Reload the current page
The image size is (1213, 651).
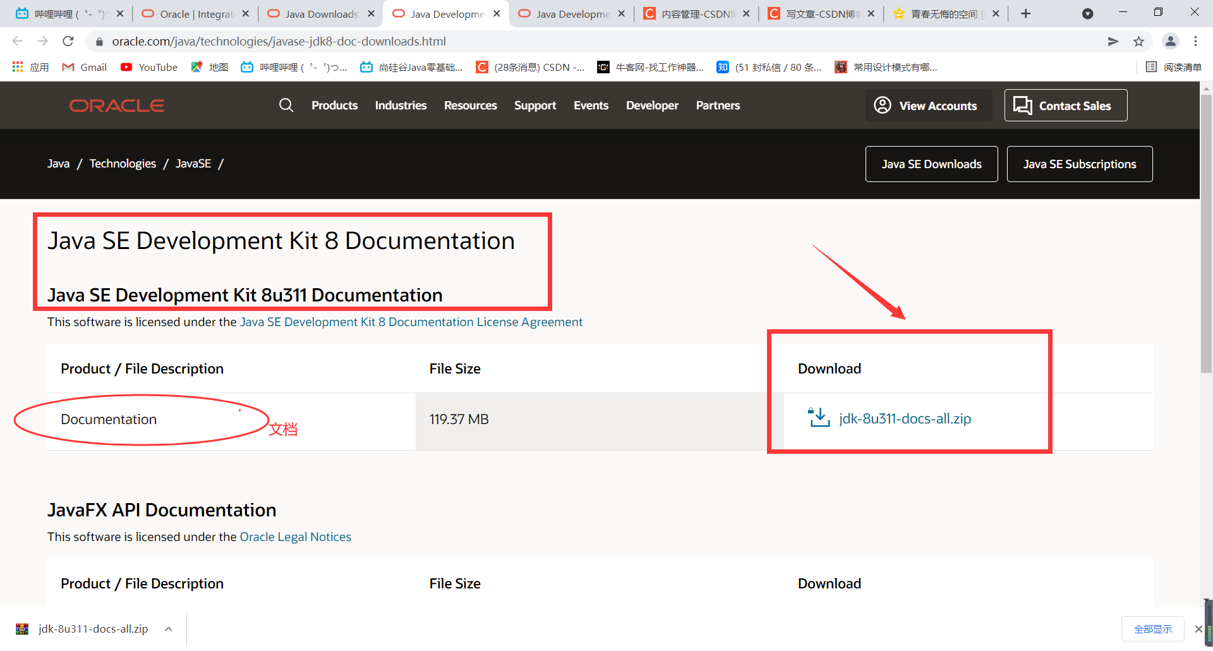click(68, 41)
